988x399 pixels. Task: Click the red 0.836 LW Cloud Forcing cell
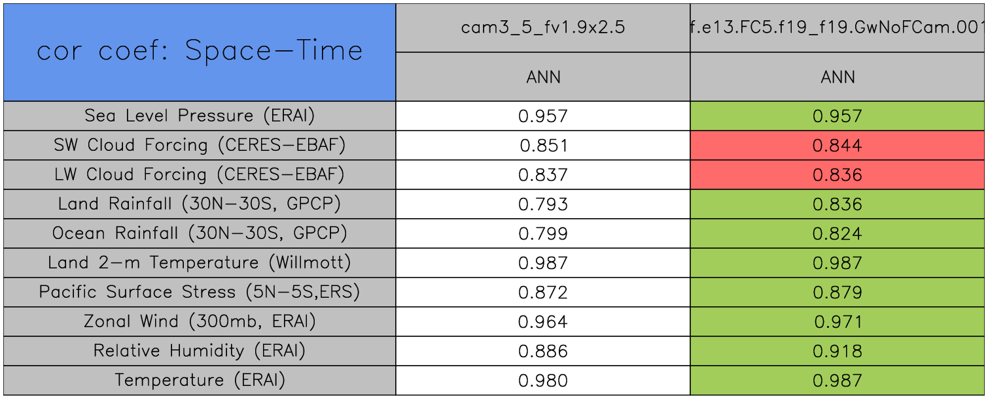click(x=838, y=174)
